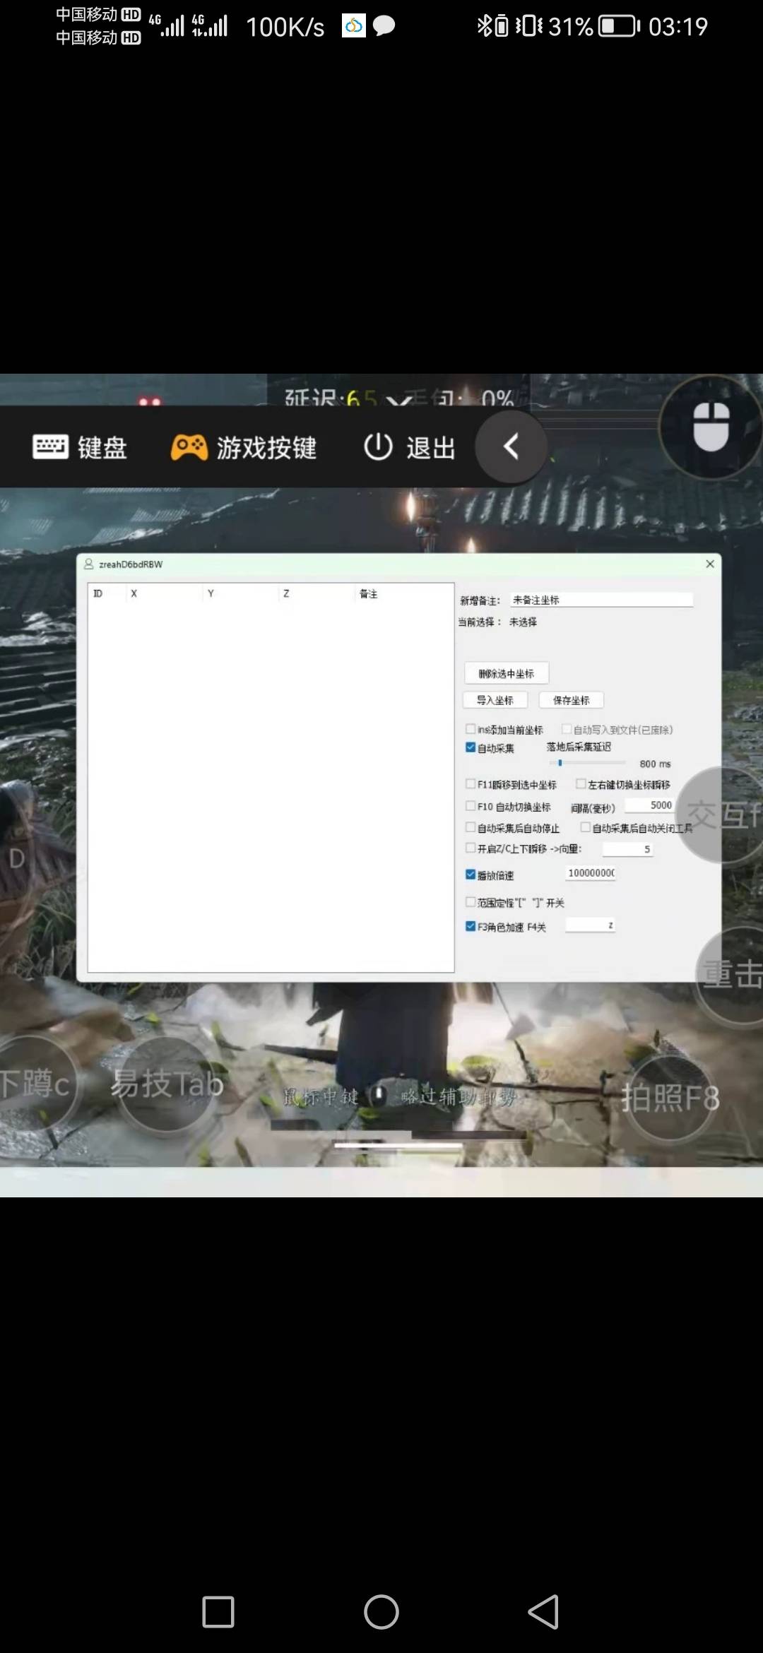Viewport: 763px width, 1653px height.
Task: Click the F3角色加速 value field
Action: [591, 925]
